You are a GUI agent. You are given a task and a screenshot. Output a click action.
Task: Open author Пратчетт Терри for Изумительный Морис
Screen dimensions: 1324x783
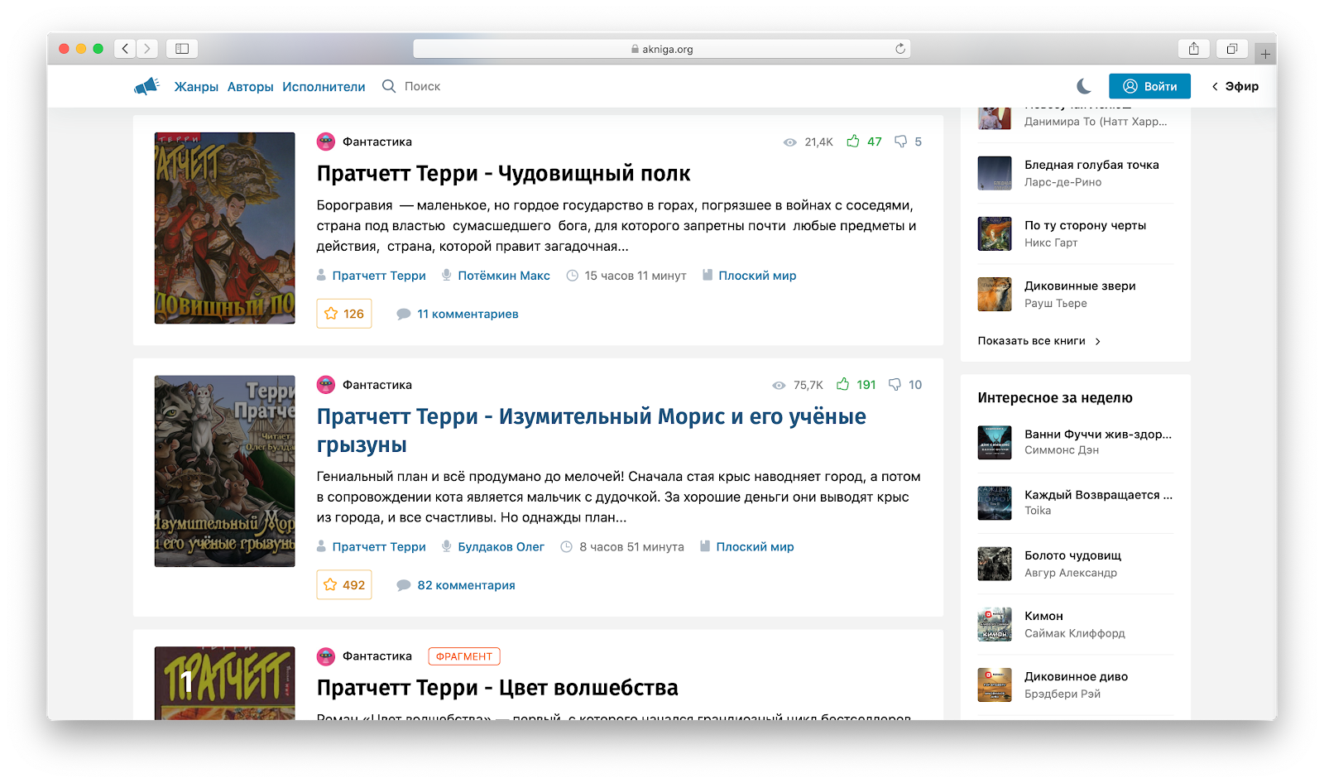379,547
